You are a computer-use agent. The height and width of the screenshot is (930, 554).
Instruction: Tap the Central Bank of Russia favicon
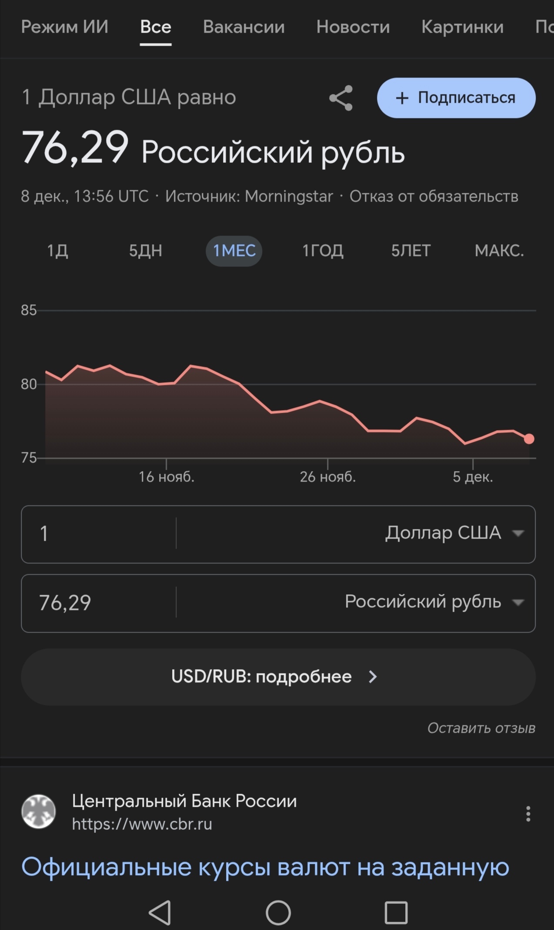click(x=39, y=811)
